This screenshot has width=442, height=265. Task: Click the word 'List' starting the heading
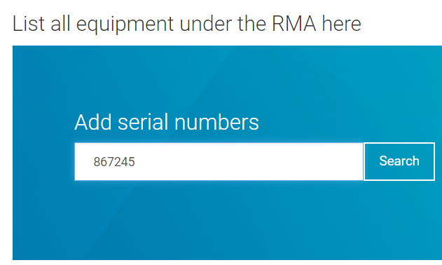29,24
